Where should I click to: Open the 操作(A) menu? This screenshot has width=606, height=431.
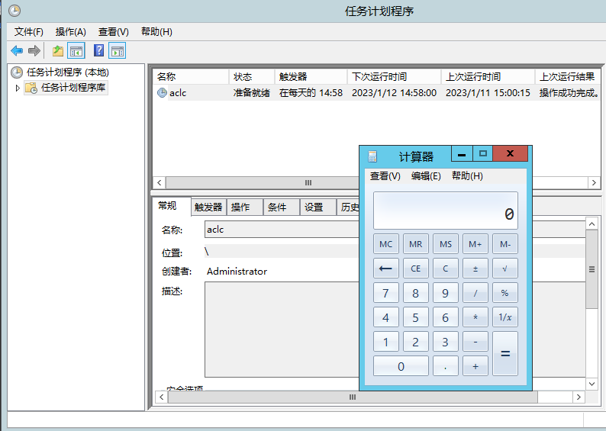coord(71,32)
